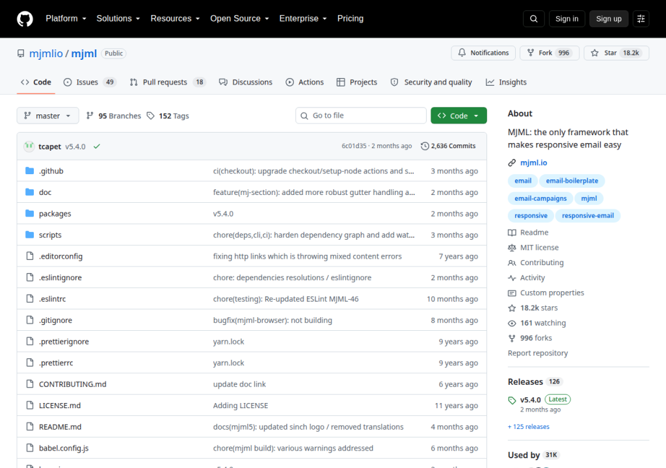Click the tcapet avatar image
The width and height of the screenshot is (666, 468).
29,146
